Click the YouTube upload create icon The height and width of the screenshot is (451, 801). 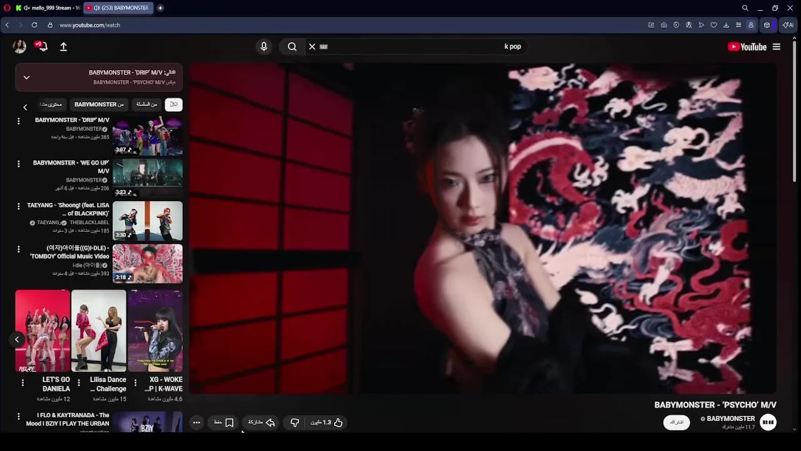click(x=63, y=46)
